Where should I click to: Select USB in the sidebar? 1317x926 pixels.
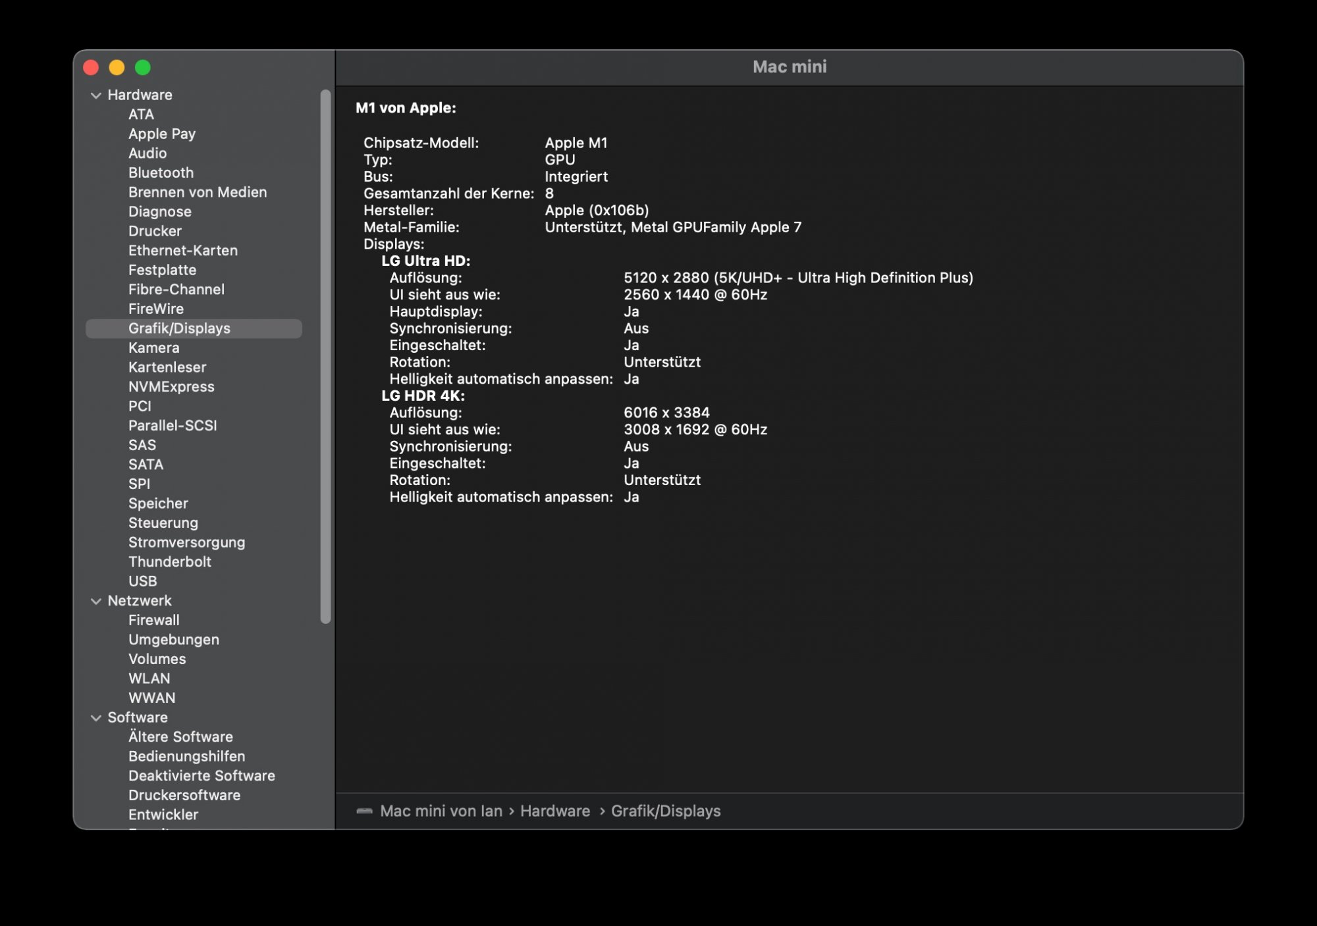point(142,581)
